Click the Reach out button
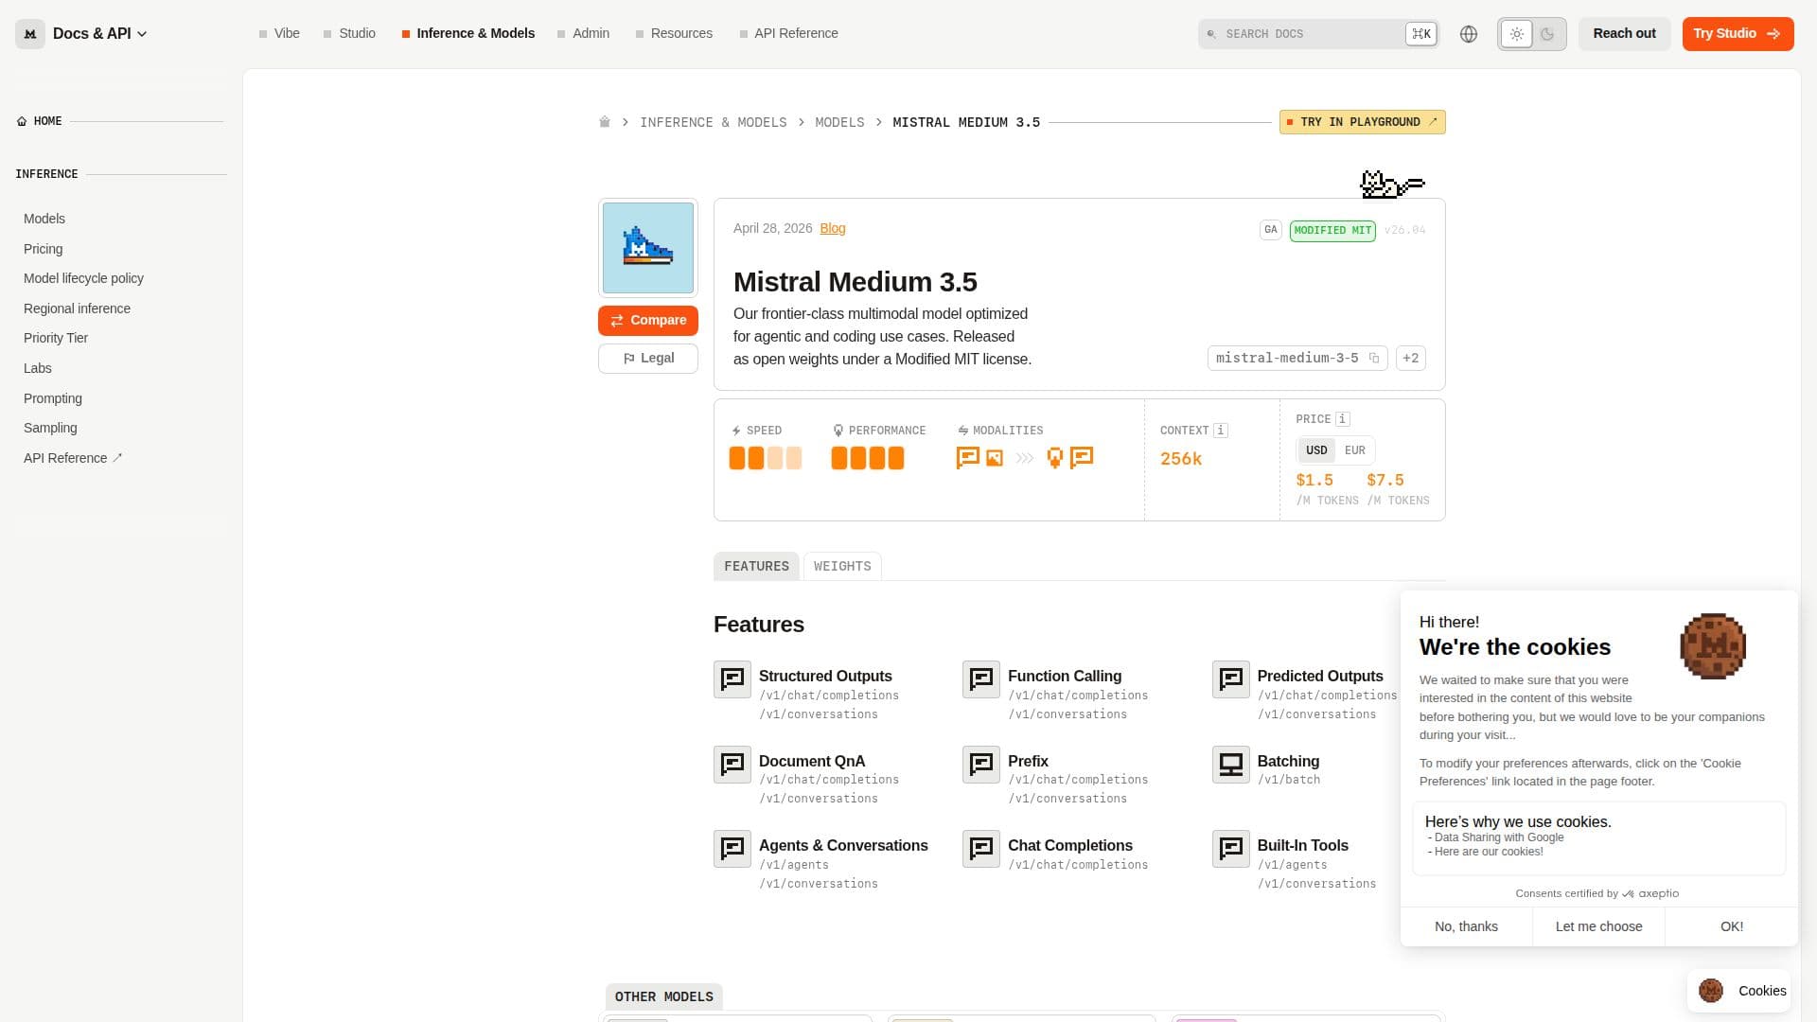The image size is (1817, 1022). (1624, 34)
